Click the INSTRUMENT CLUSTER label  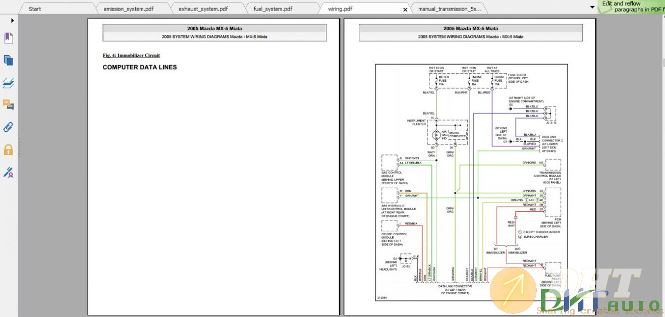click(417, 123)
